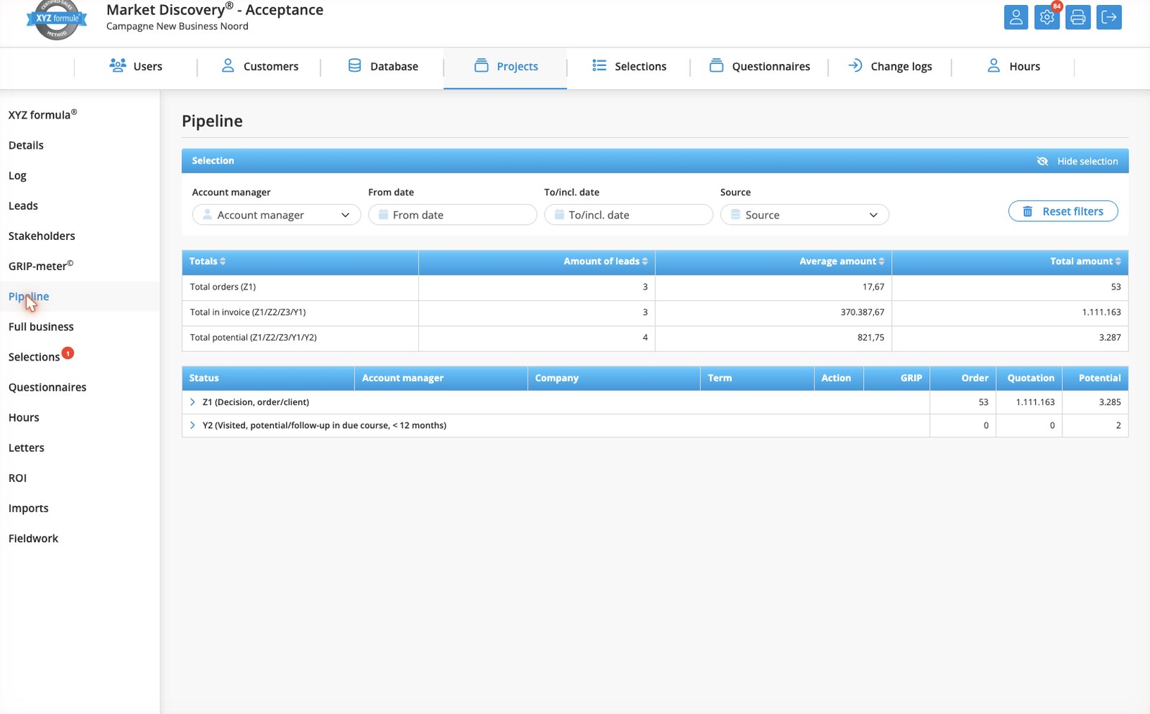Click the From date input field
1150x714 pixels.
pos(452,215)
